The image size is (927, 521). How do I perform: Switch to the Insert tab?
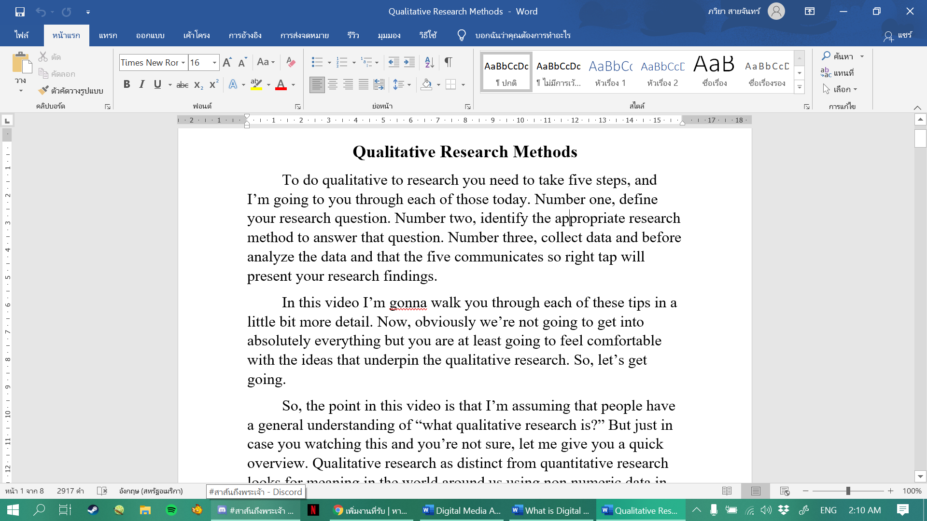point(108,35)
